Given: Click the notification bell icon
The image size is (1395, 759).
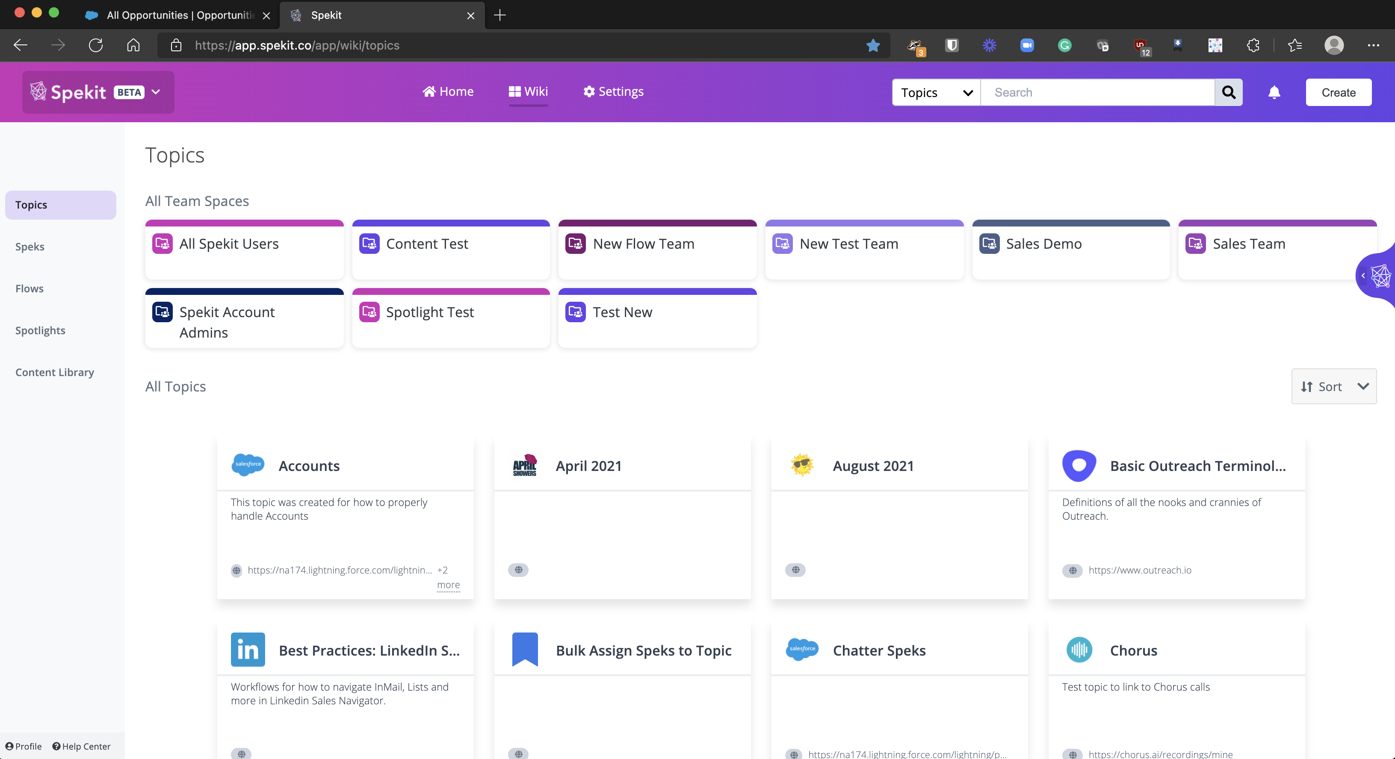Looking at the screenshot, I should pos(1274,92).
